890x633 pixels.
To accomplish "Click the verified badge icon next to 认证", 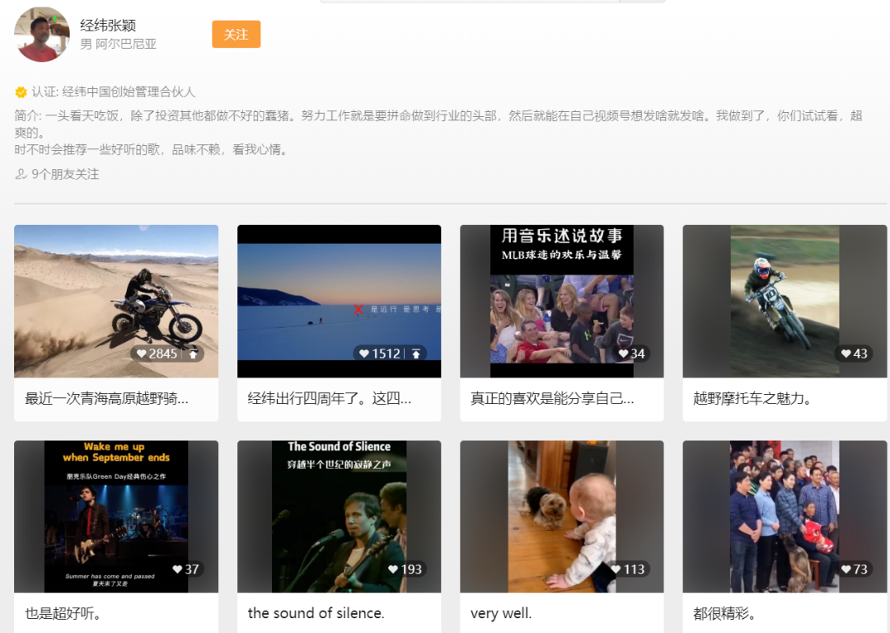I will point(21,92).
